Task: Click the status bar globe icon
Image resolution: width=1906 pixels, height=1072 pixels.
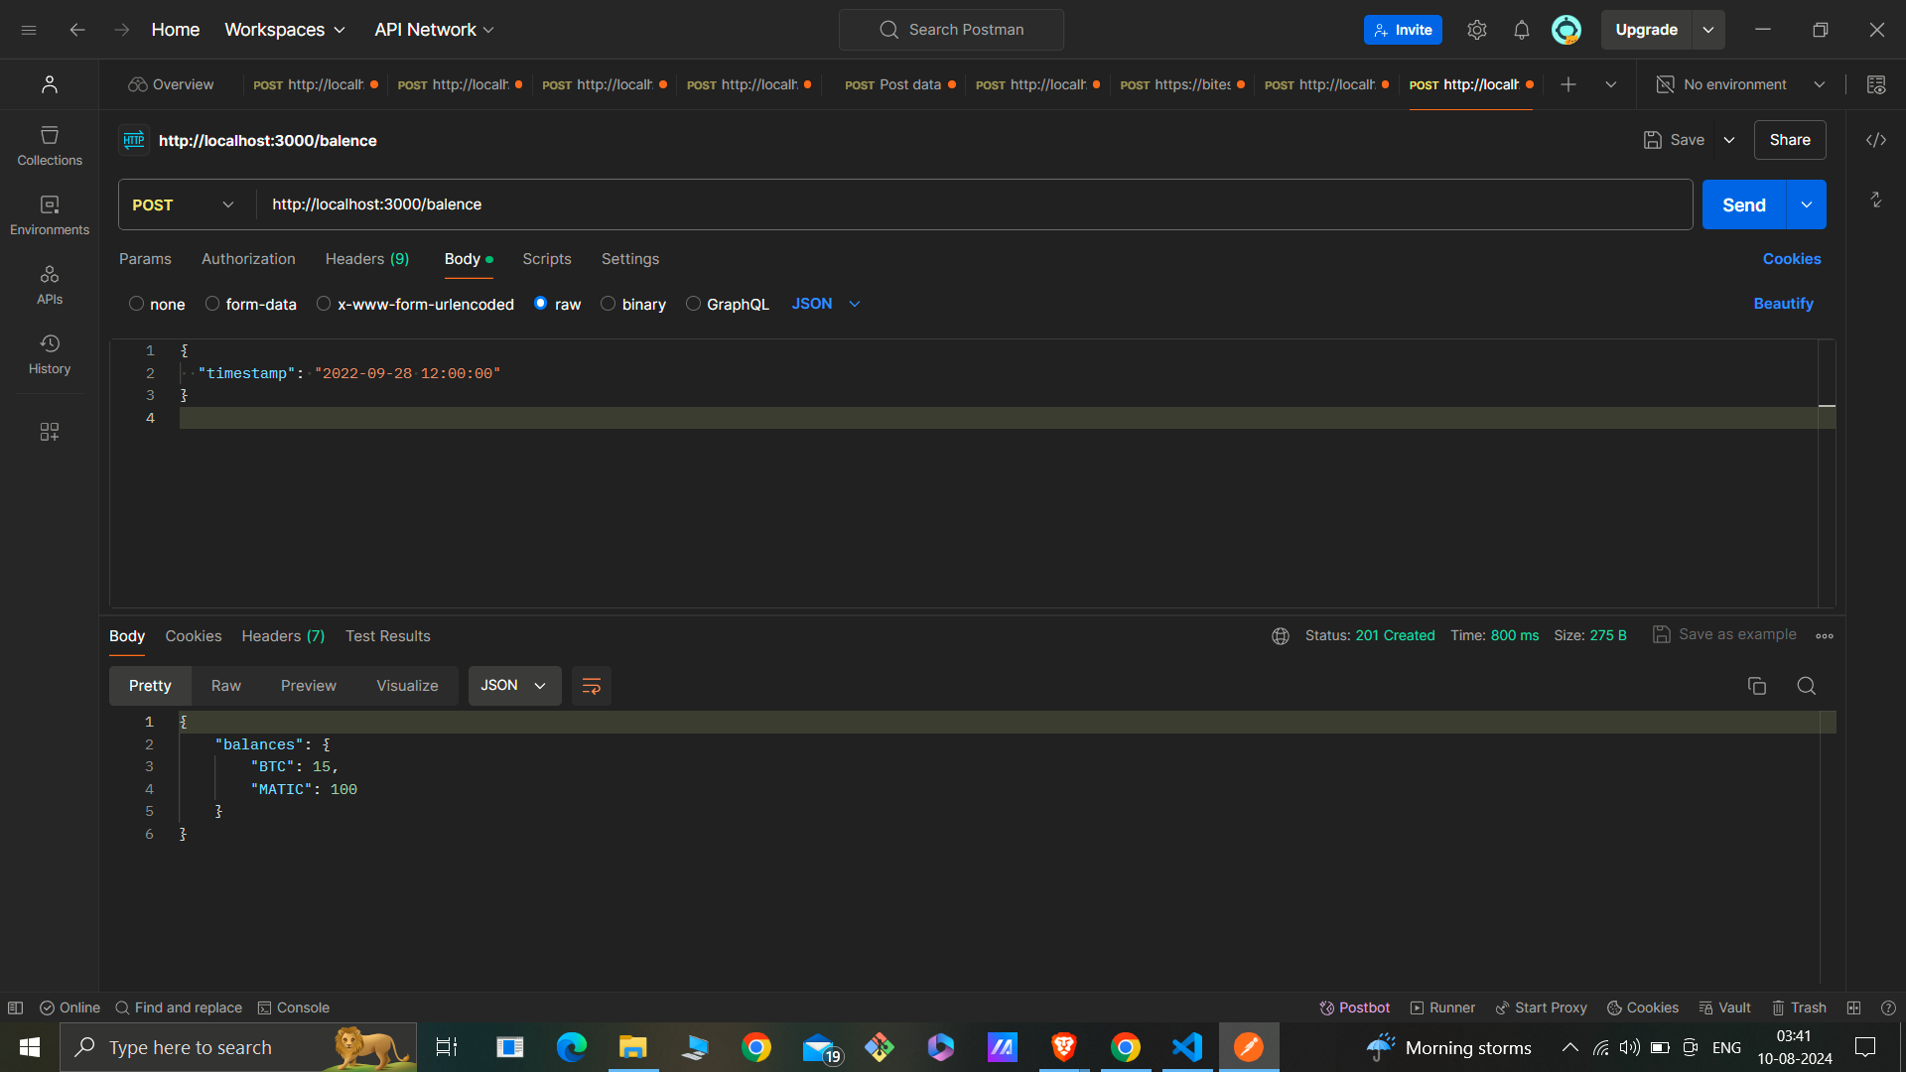Action: pos(1281,635)
